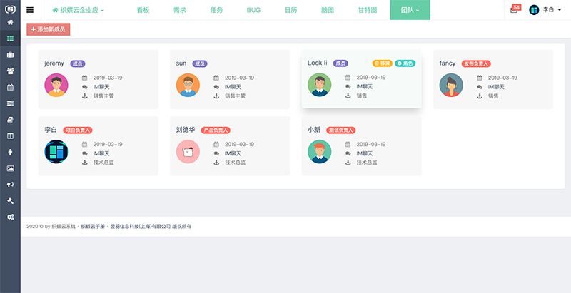Click the 产品负责人 badge next to 刘德华
Viewport: 571px width, 293px height.
pyautogui.click(x=216, y=130)
